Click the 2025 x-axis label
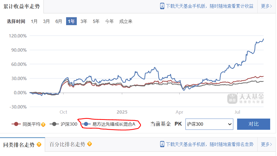The height and width of the screenshot is (156, 277). [122, 112]
